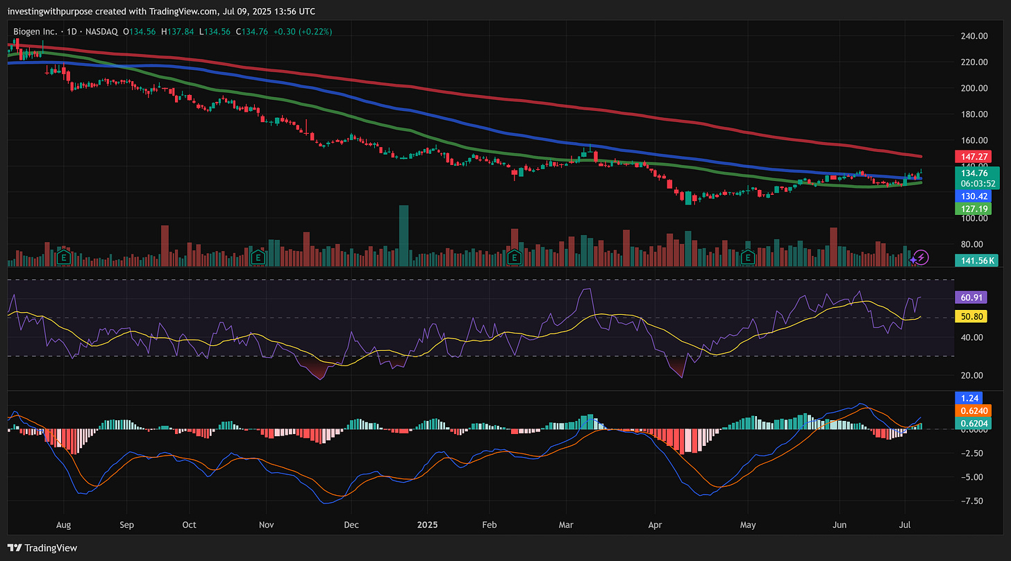Image resolution: width=1011 pixels, height=561 pixels.
Task: Click the Apr label on time axis
Action: 655,525
